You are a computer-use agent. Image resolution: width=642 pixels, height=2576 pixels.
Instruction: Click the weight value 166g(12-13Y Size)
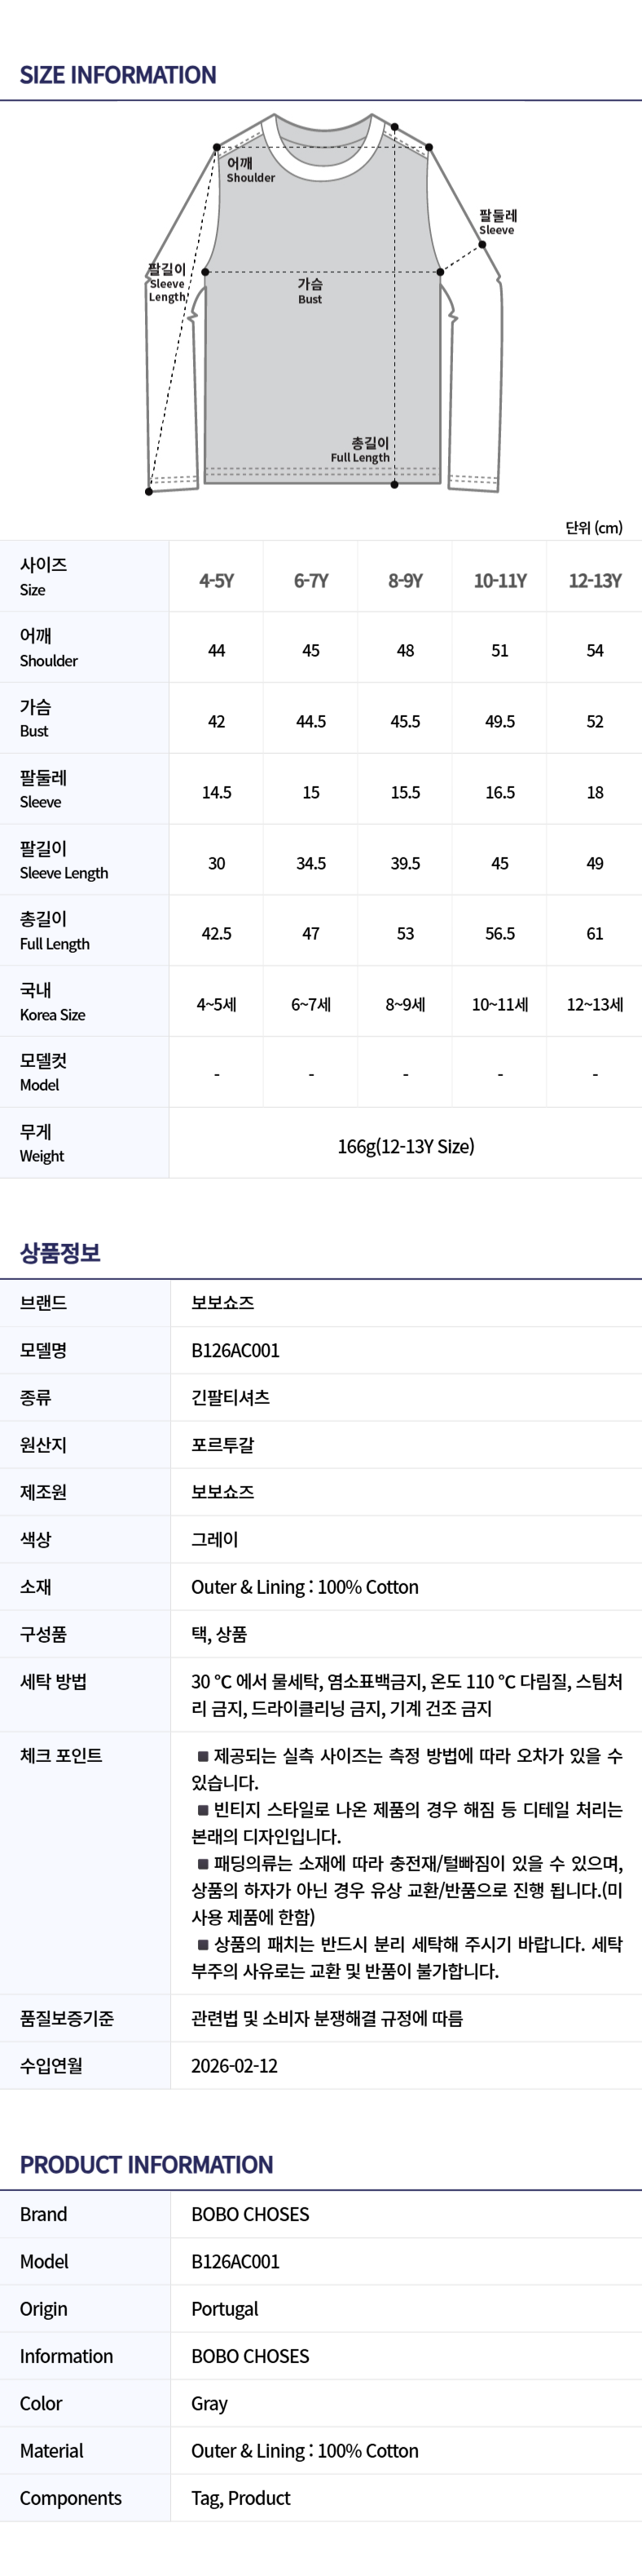coord(406,1146)
